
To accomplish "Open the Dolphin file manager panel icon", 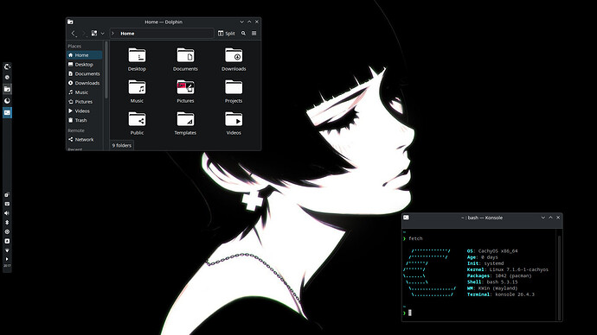I will pyautogui.click(x=7, y=89).
